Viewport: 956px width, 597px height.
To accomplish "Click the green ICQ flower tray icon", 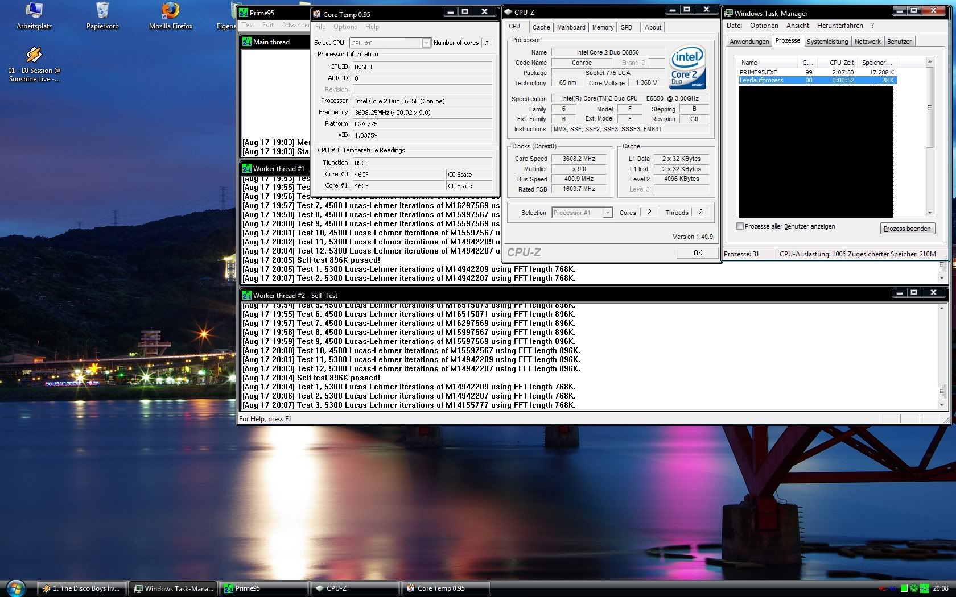I will click(x=914, y=588).
